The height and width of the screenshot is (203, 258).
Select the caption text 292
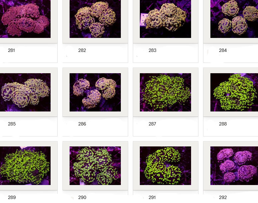(x=223, y=197)
